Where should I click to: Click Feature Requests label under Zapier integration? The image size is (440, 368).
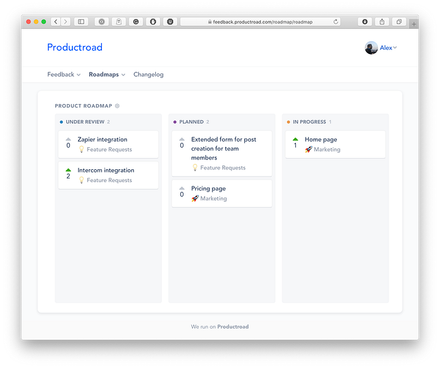[109, 150]
